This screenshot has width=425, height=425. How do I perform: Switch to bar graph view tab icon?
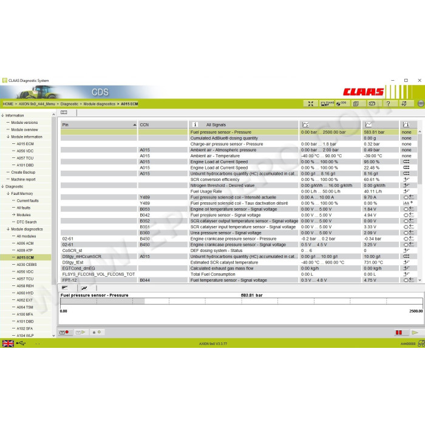(x=65, y=288)
